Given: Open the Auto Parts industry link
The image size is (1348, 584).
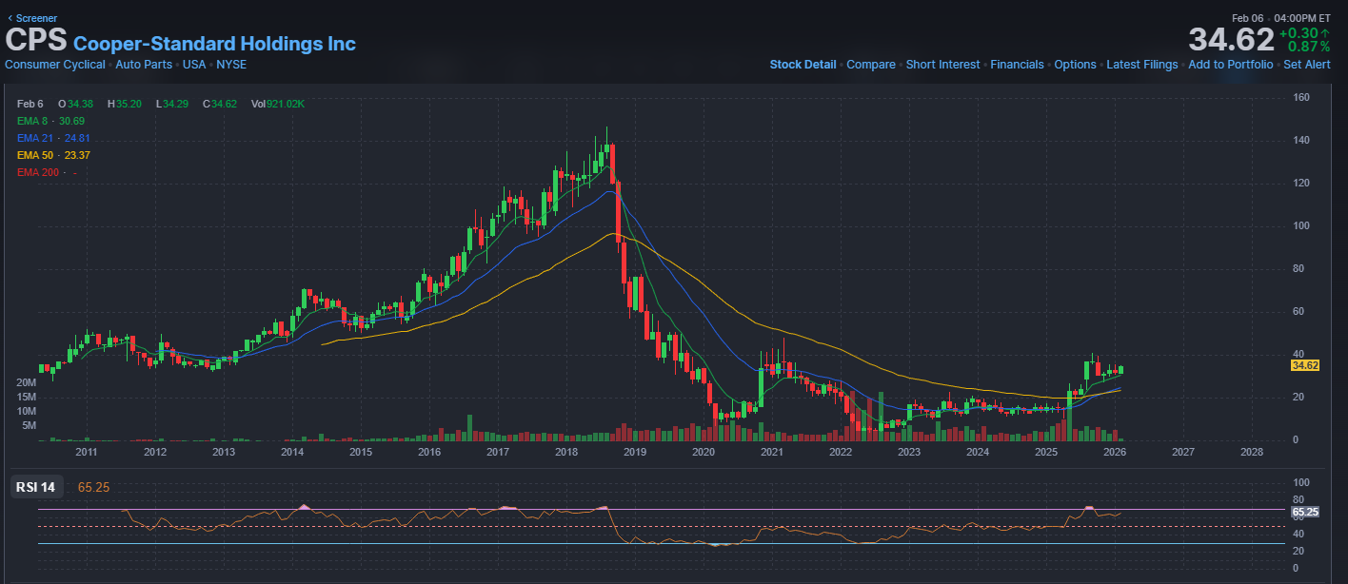Looking at the screenshot, I should tap(144, 65).
